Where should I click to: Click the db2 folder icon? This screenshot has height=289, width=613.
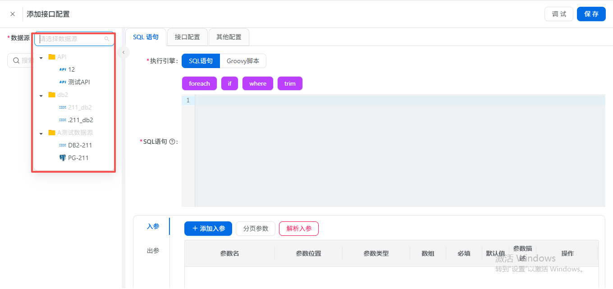click(x=51, y=95)
